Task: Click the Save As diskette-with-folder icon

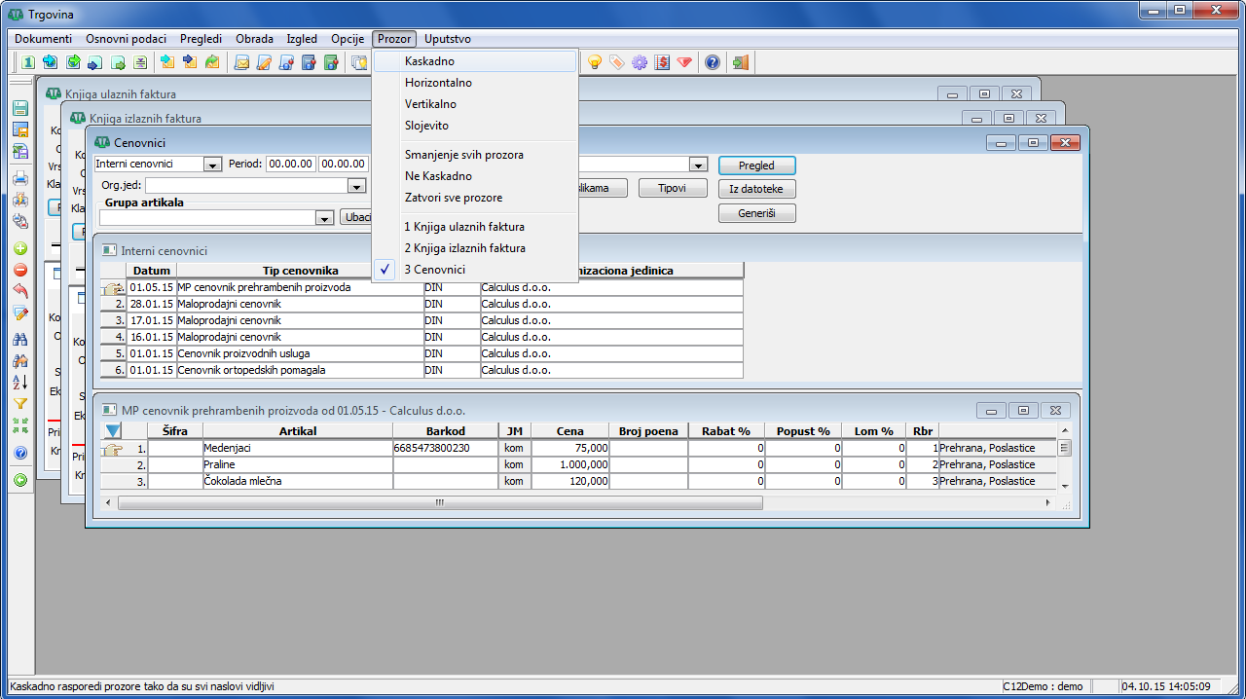Action: (x=20, y=129)
